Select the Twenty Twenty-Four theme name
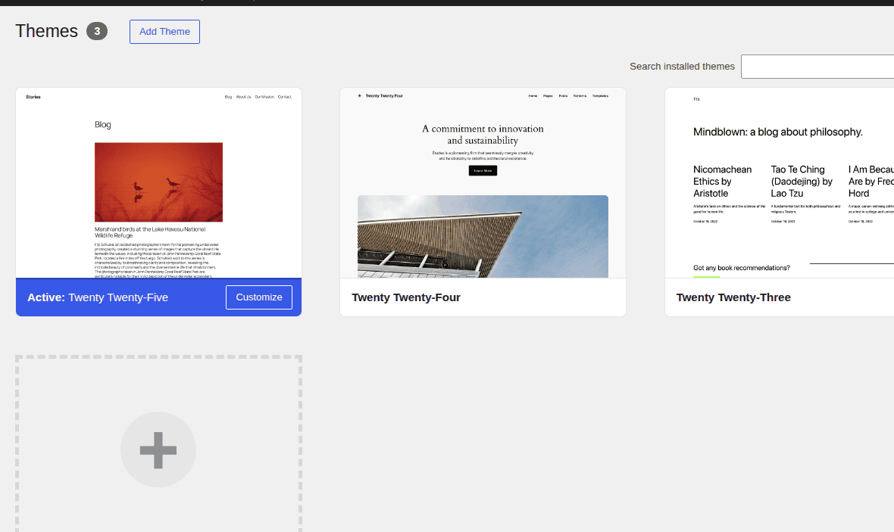Viewport: 894px width, 532px height. click(x=406, y=297)
